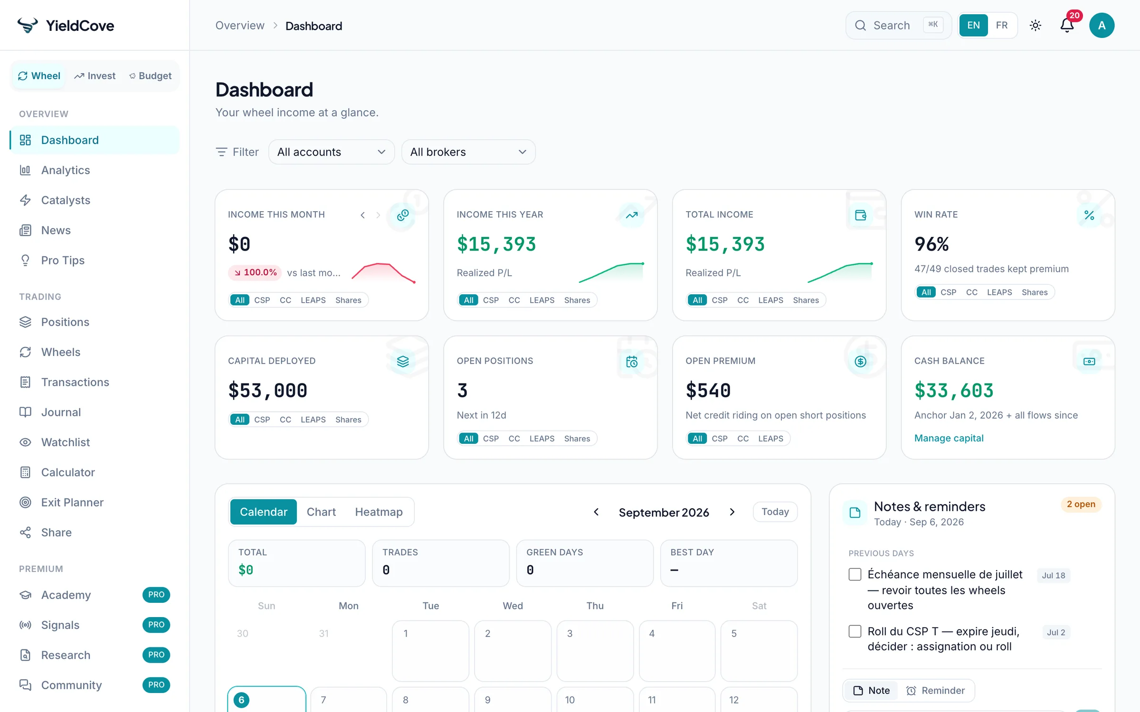Image resolution: width=1140 pixels, height=712 pixels.
Task: Select the Calendar view tab
Action: click(263, 512)
